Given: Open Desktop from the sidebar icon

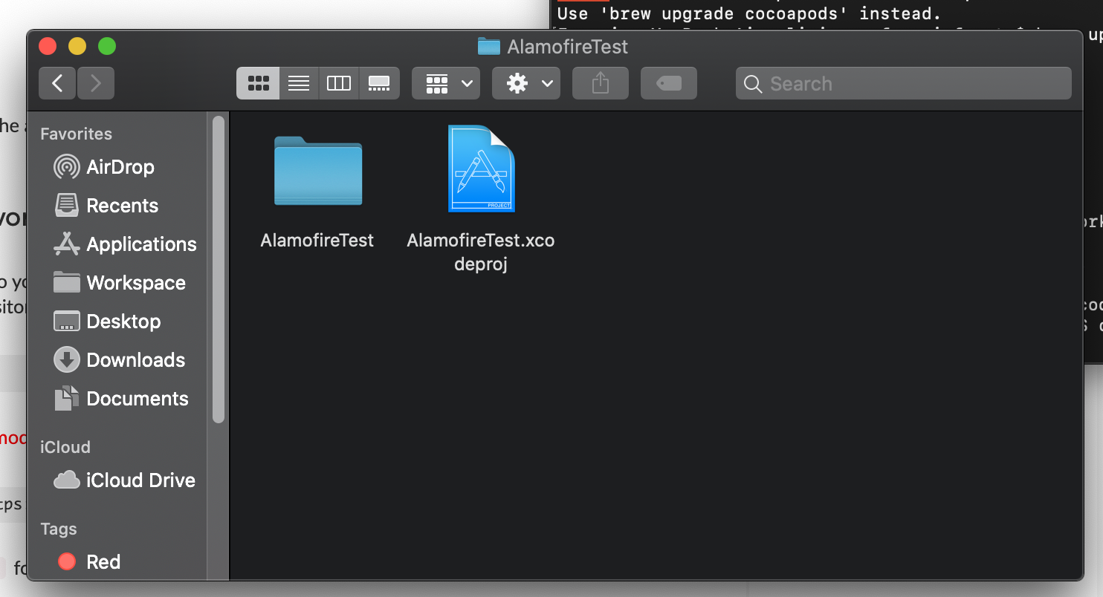Looking at the screenshot, I should click(67, 321).
